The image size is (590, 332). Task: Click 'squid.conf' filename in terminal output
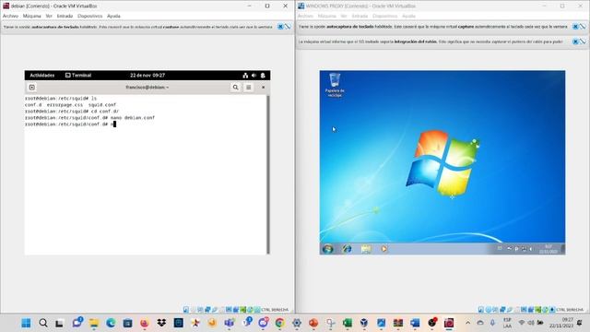(102, 105)
